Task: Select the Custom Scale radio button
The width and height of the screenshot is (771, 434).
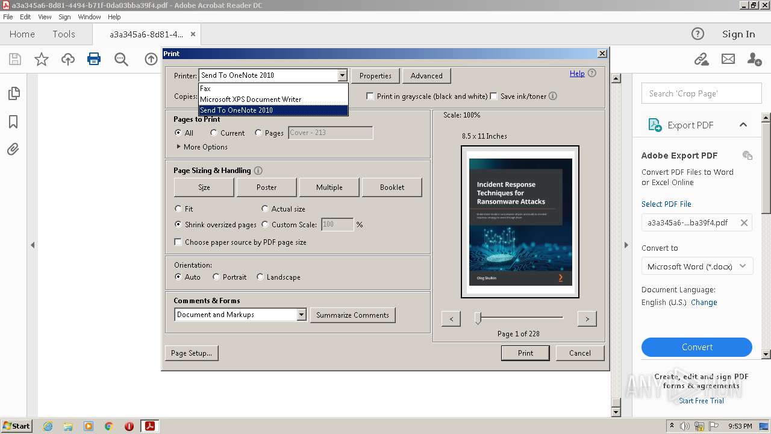Action: [x=265, y=224]
